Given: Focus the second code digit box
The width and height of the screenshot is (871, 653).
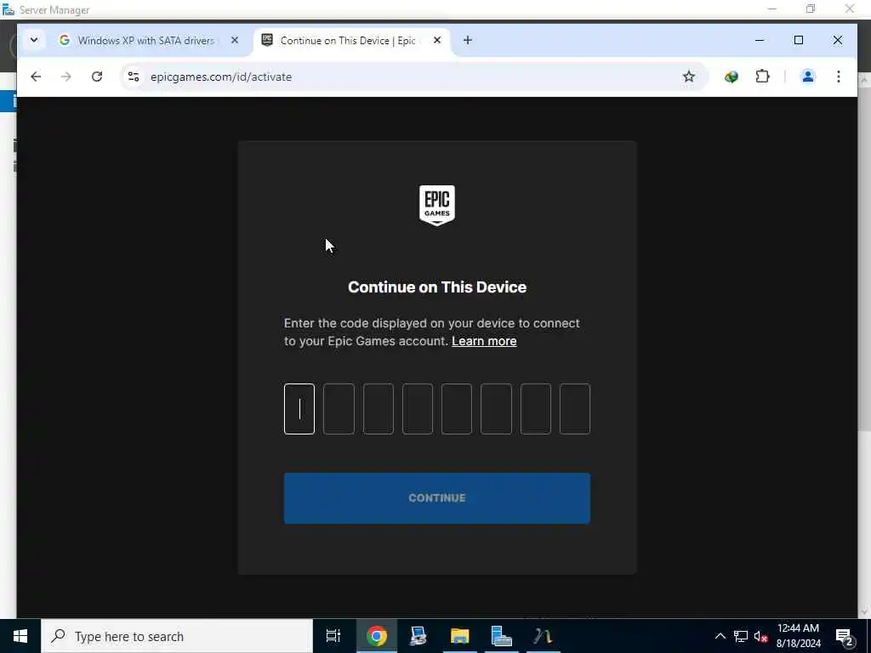Looking at the screenshot, I should pyautogui.click(x=339, y=409).
